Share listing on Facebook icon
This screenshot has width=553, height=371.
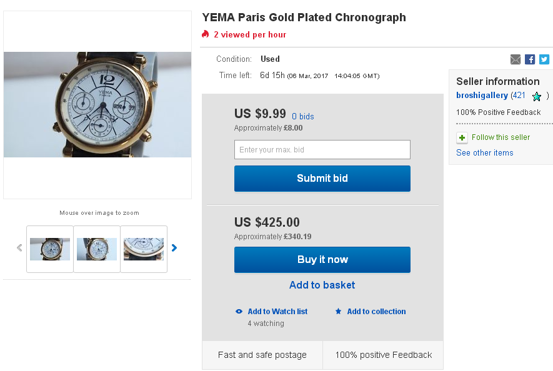(x=530, y=59)
